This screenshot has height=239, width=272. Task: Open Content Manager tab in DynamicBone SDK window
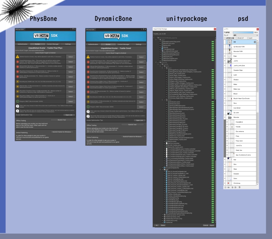[123, 44]
